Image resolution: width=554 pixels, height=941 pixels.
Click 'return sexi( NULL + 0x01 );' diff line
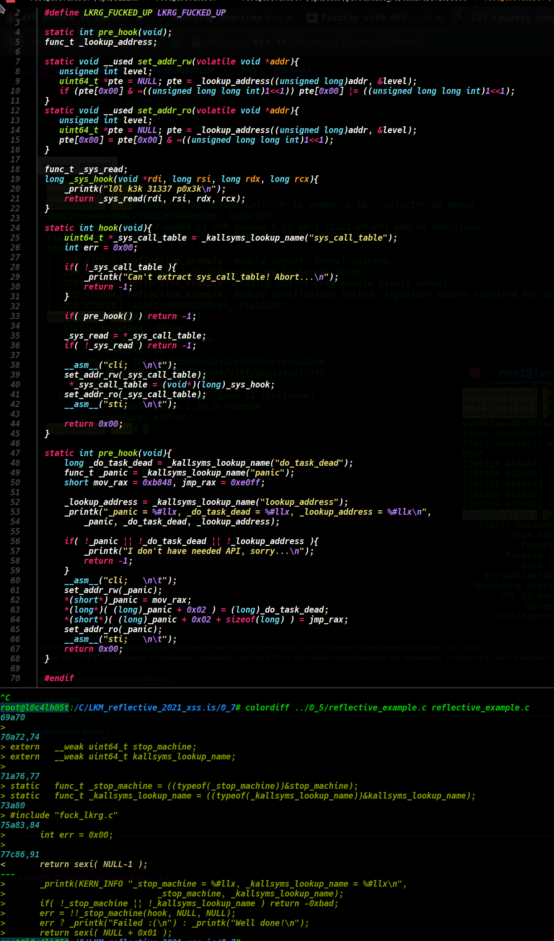coord(106,933)
